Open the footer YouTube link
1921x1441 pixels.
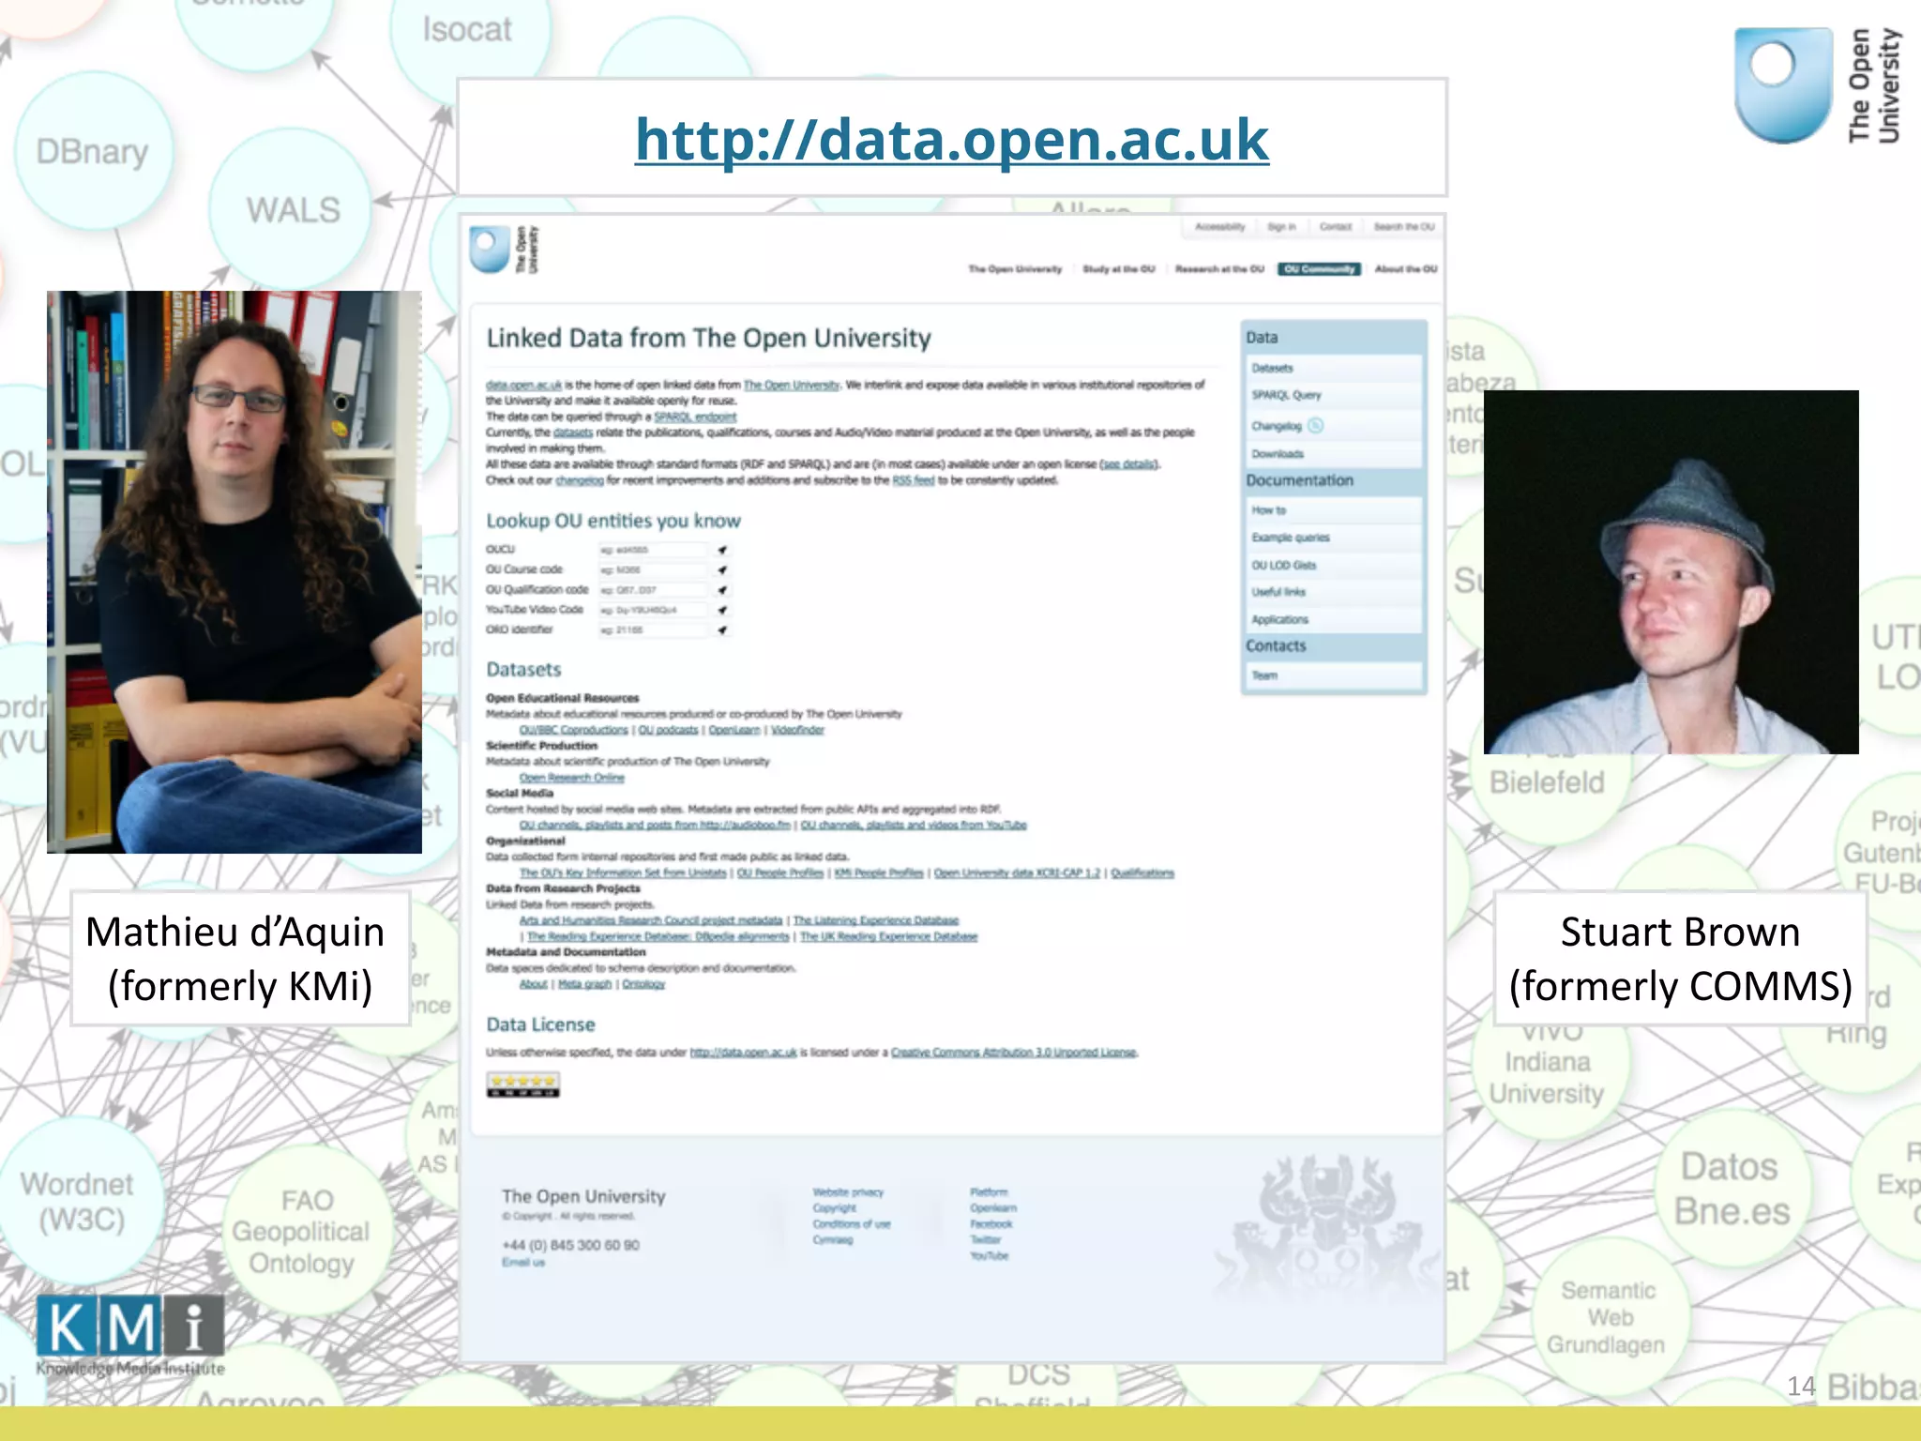coord(989,1256)
